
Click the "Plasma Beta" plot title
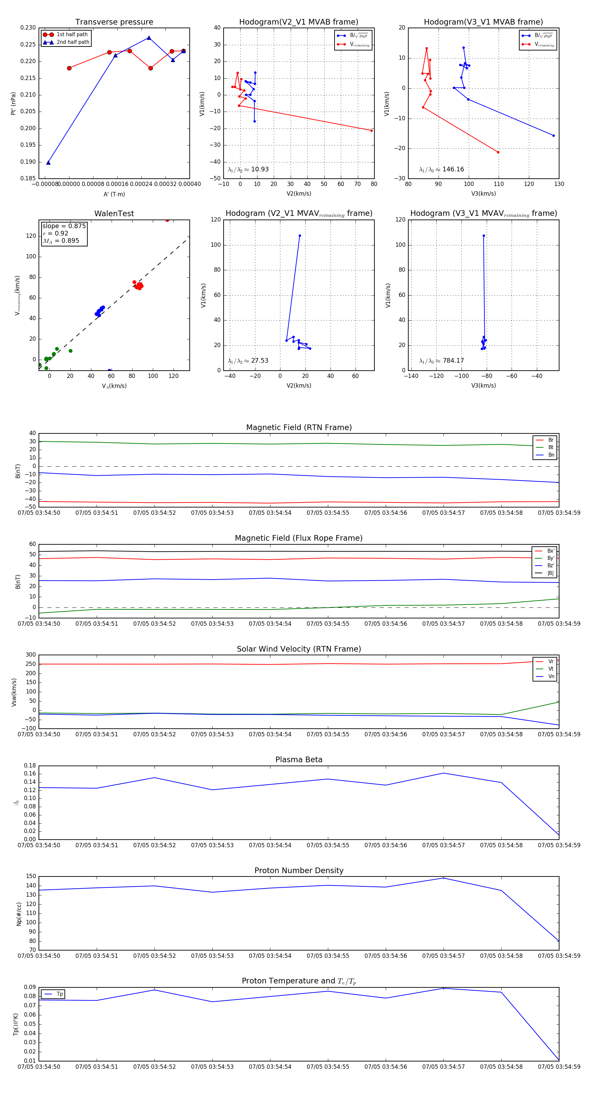(299, 760)
